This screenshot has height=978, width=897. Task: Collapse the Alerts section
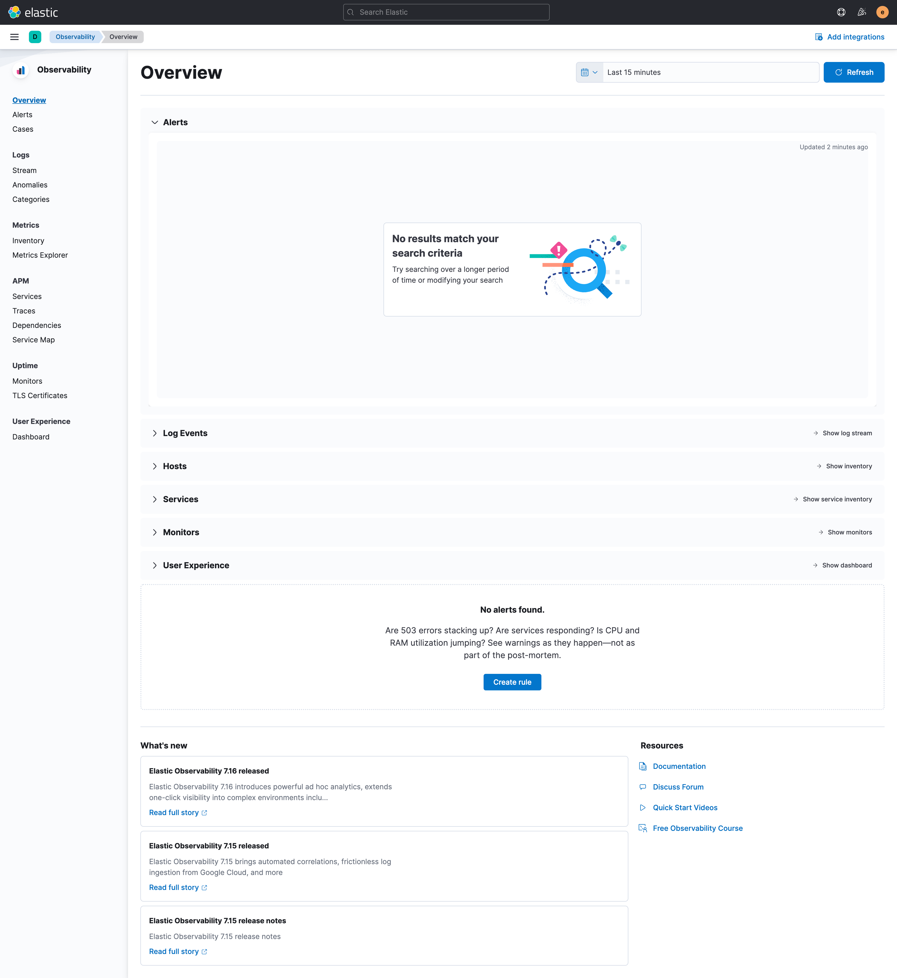154,122
